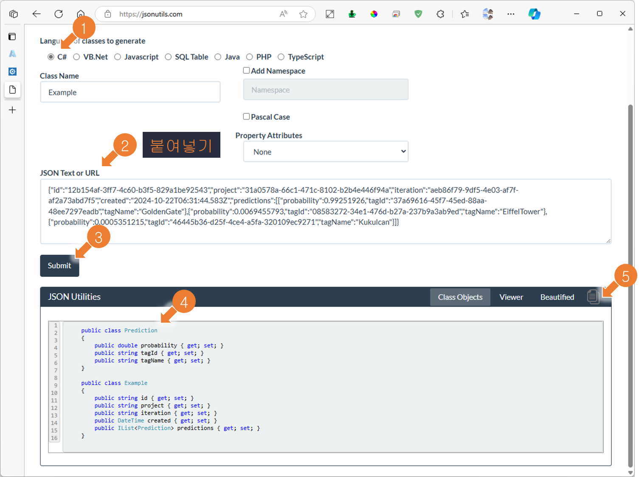639x477 pixels.
Task: Open a new tab with plus icon
Action: 12,110
